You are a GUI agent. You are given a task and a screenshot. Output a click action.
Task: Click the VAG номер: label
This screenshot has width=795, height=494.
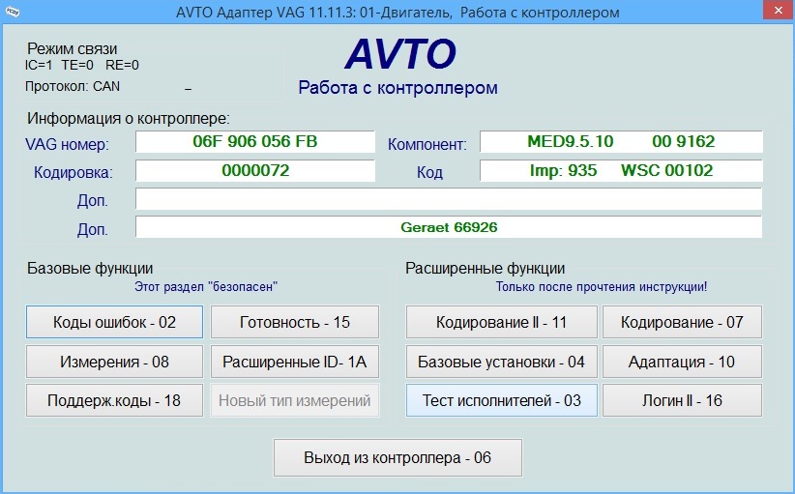click(67, 144)
